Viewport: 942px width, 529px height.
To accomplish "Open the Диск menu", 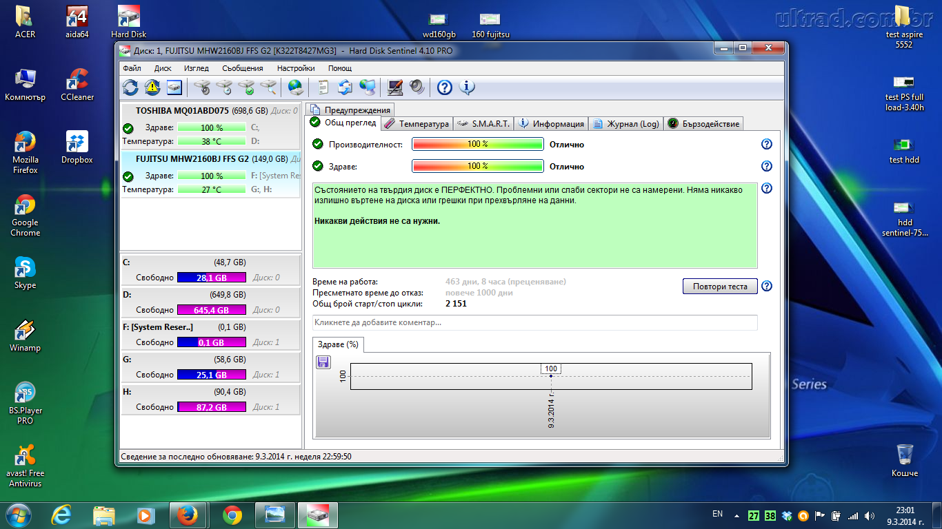I will point(163,68).
